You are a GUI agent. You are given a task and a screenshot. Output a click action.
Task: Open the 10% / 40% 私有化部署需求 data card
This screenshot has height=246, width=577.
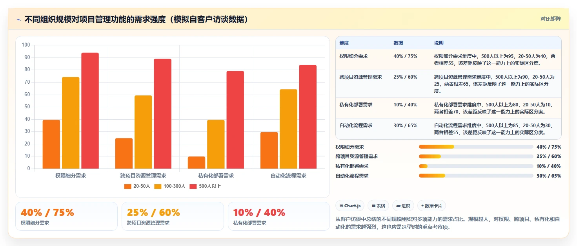(x=279, y=216)
